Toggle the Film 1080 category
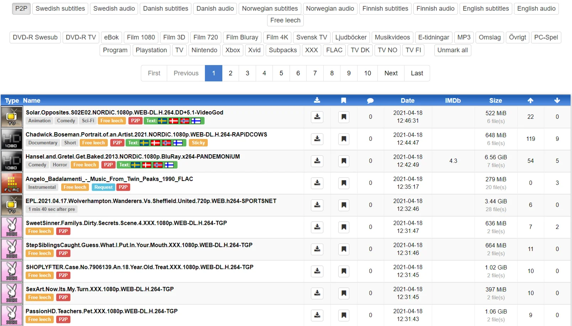This screenshot has height=326, width=572. (141, 37)
